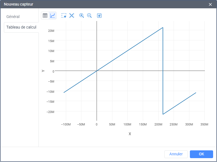217x162 pixels.
Task: Click the 10M label on Y axis
Action: [x=51, y=51]
